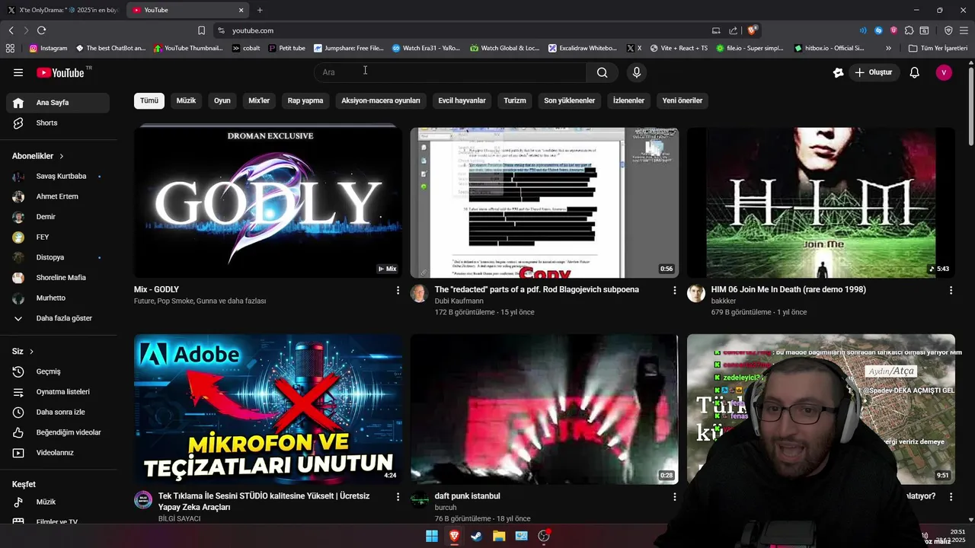Expand Daha fazla göster subscriptions

58,318
